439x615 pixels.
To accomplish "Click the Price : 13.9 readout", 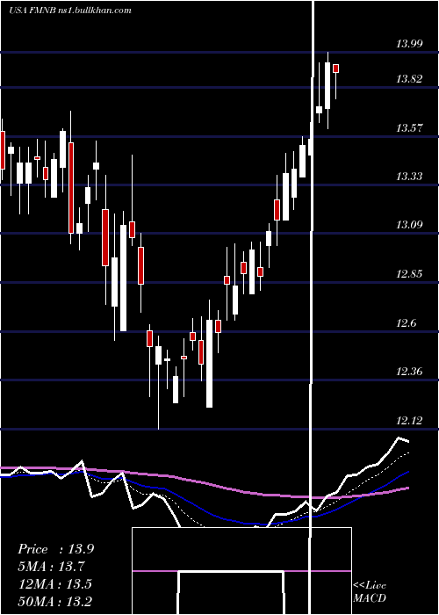I will pyautogui.click(x=56, y=549).
